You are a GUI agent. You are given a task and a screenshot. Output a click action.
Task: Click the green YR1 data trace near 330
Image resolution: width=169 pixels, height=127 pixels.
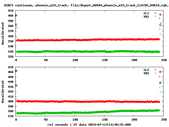pos(88,52)
